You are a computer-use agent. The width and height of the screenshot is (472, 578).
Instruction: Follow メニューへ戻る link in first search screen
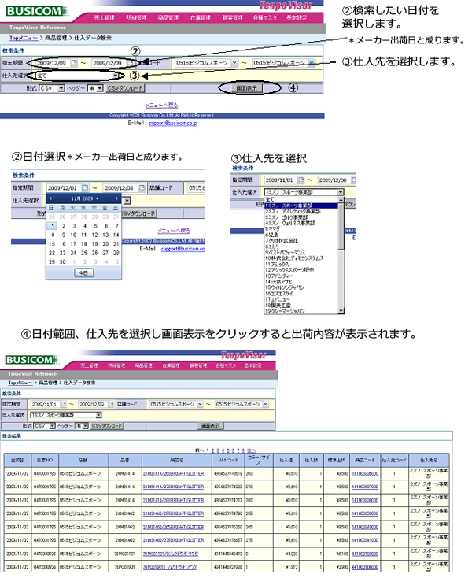(162, 106)
